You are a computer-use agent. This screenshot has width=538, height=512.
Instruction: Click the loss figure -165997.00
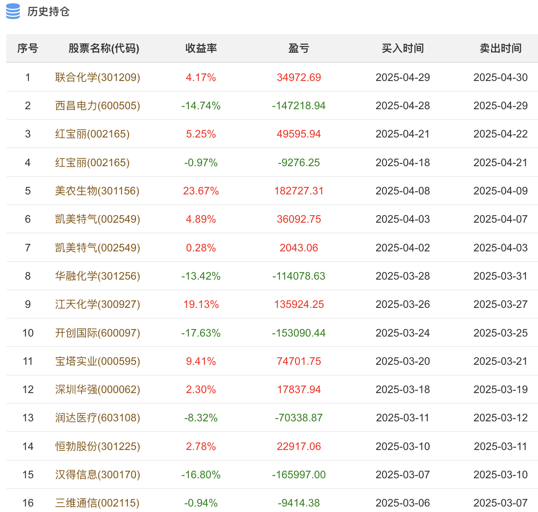click(x=299, y=475)
